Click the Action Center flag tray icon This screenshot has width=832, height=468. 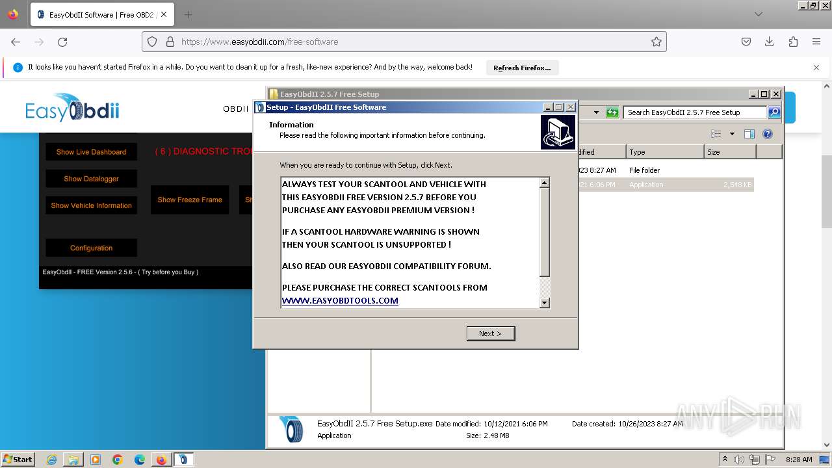click(x=771, y=459)
